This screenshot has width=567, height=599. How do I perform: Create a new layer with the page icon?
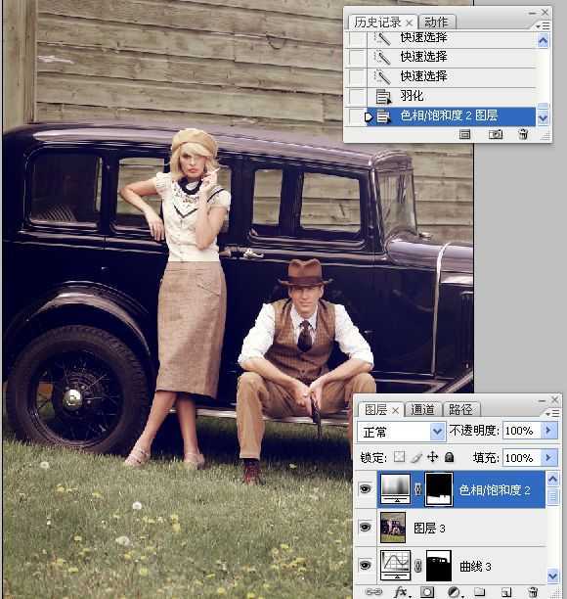click(506, 592)
